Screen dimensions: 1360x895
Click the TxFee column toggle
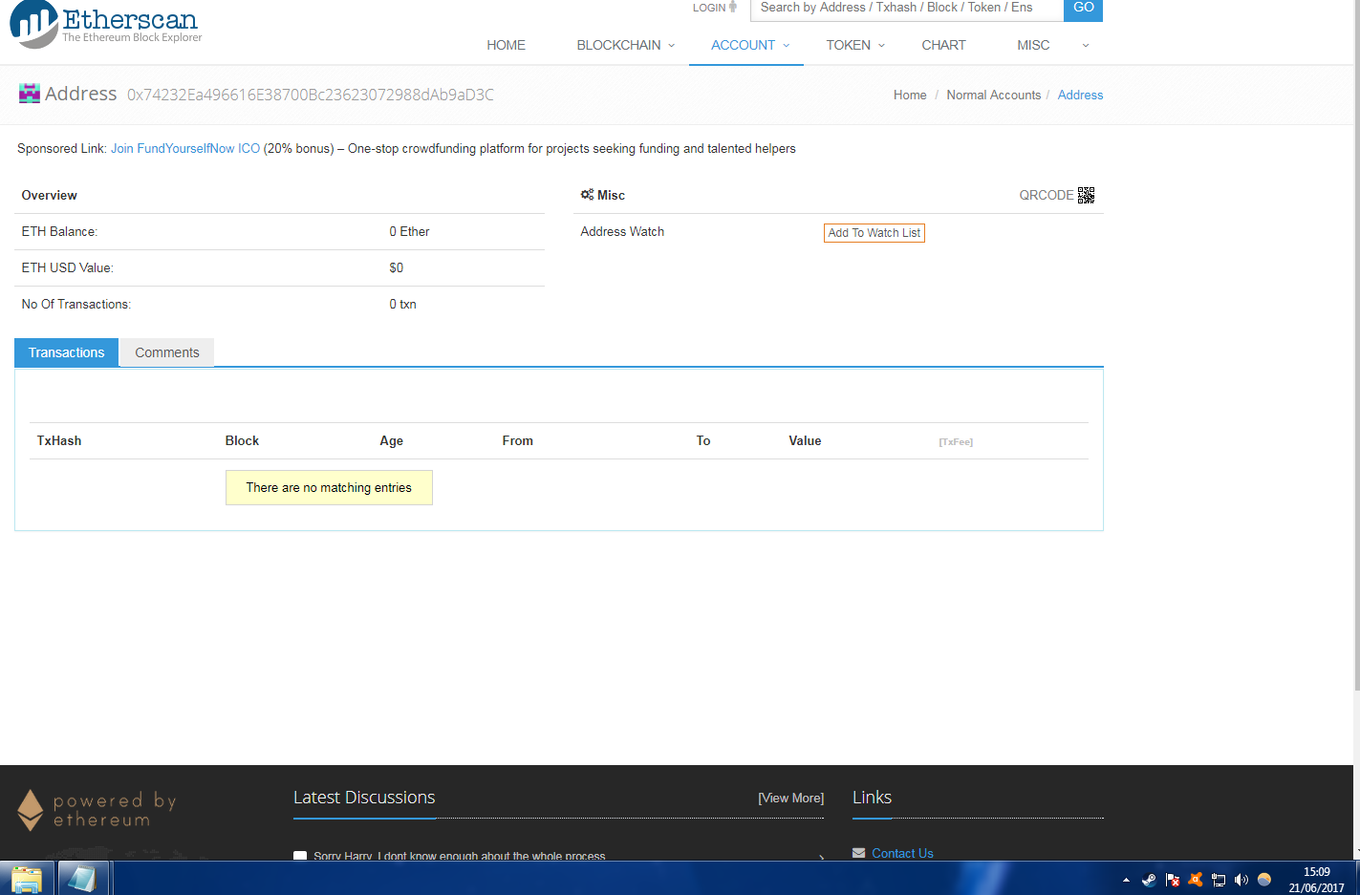[x=956, y=441]
